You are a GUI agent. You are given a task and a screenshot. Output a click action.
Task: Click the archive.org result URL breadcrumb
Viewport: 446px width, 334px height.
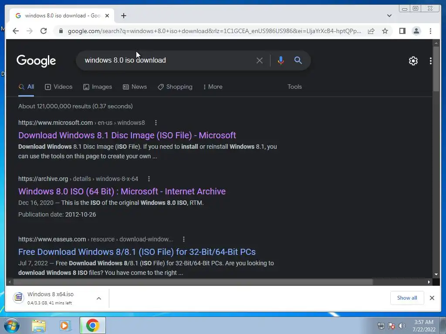[78, 179]
